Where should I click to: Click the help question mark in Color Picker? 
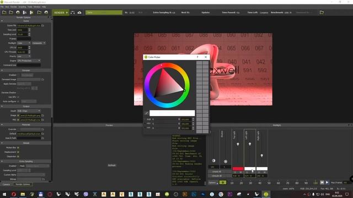(197, 57)
